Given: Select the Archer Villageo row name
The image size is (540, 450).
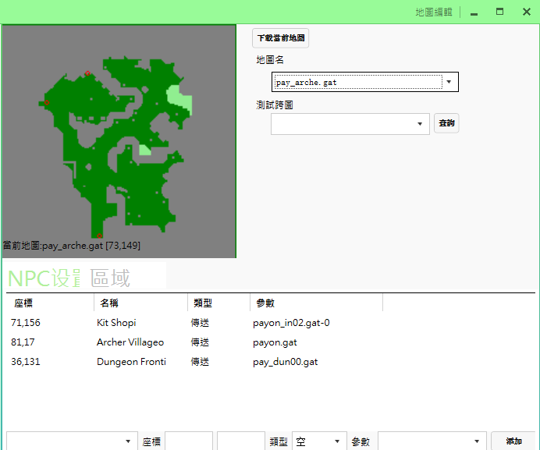Looking at the screenshot, I should [x=130, y=342].
